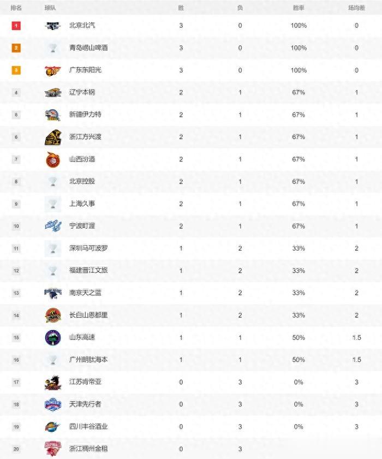Click the Ningbo (宁波町渥) team logo
This screenshot has width=382, height=459.
[x=53, y=226]
